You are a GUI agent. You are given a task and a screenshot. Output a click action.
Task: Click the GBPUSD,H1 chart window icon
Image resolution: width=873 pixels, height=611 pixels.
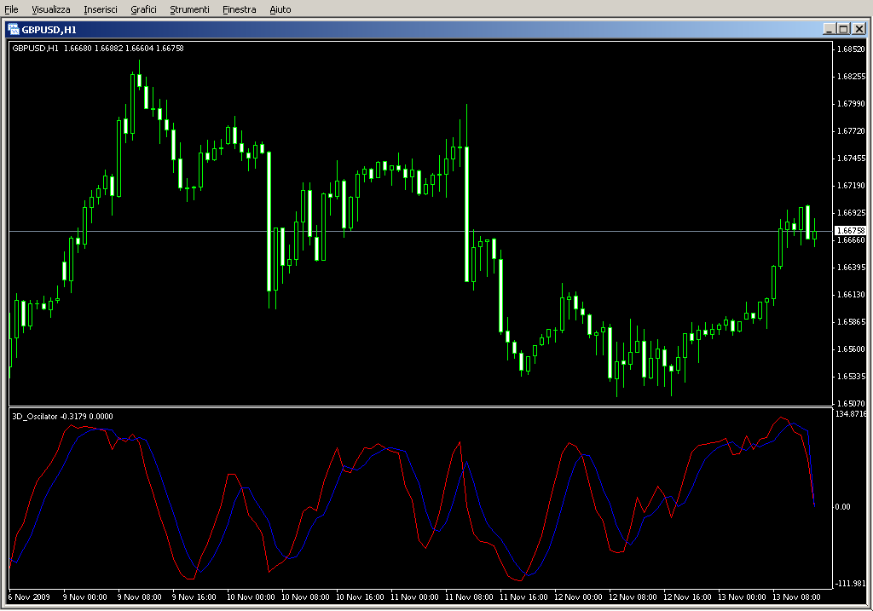[14, 30]
